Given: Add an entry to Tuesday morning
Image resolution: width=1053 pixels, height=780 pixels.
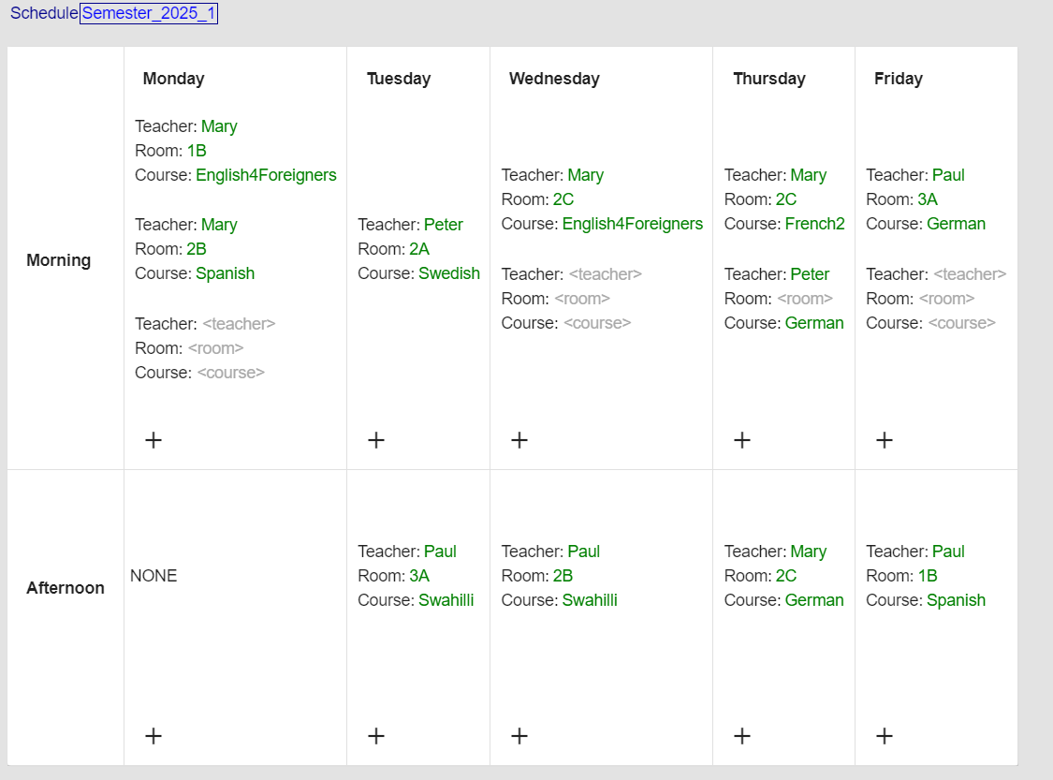Looking at the screenshot, I should (375, 439).
